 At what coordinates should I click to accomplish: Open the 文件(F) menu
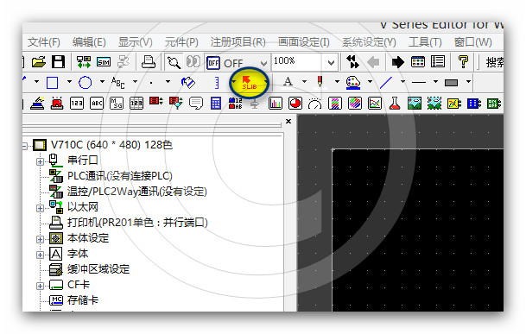point(43,42)
